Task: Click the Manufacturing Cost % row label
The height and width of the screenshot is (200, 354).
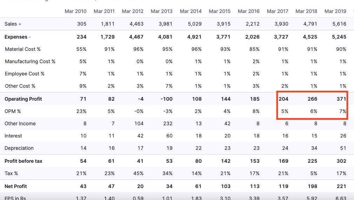Action: pos(30,62)
